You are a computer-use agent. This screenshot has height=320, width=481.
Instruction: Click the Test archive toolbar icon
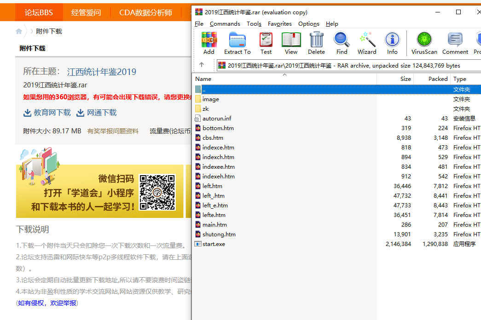266,40
